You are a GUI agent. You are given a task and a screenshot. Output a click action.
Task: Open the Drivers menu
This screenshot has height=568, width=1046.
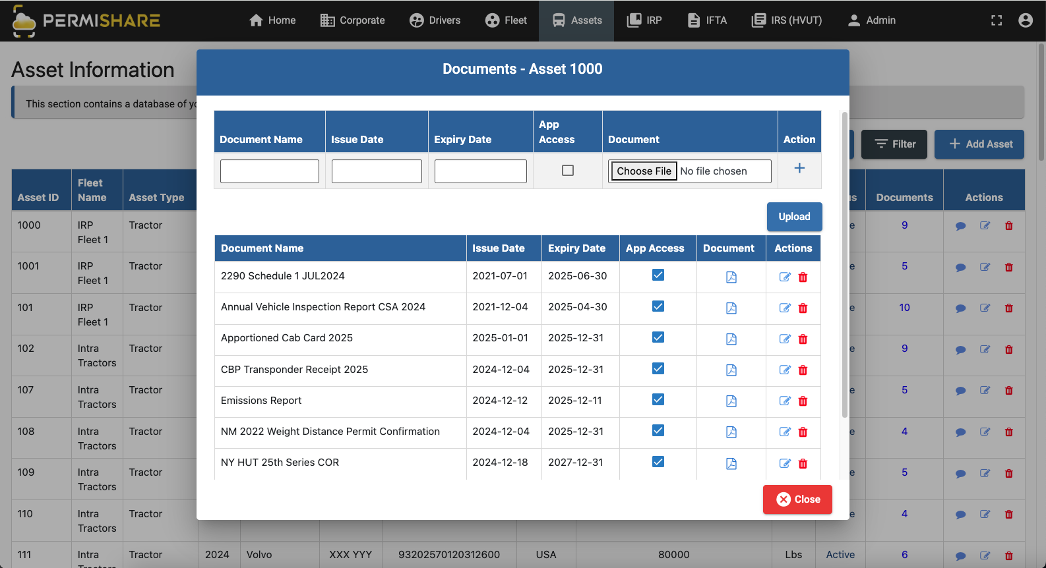coord(435,20)
